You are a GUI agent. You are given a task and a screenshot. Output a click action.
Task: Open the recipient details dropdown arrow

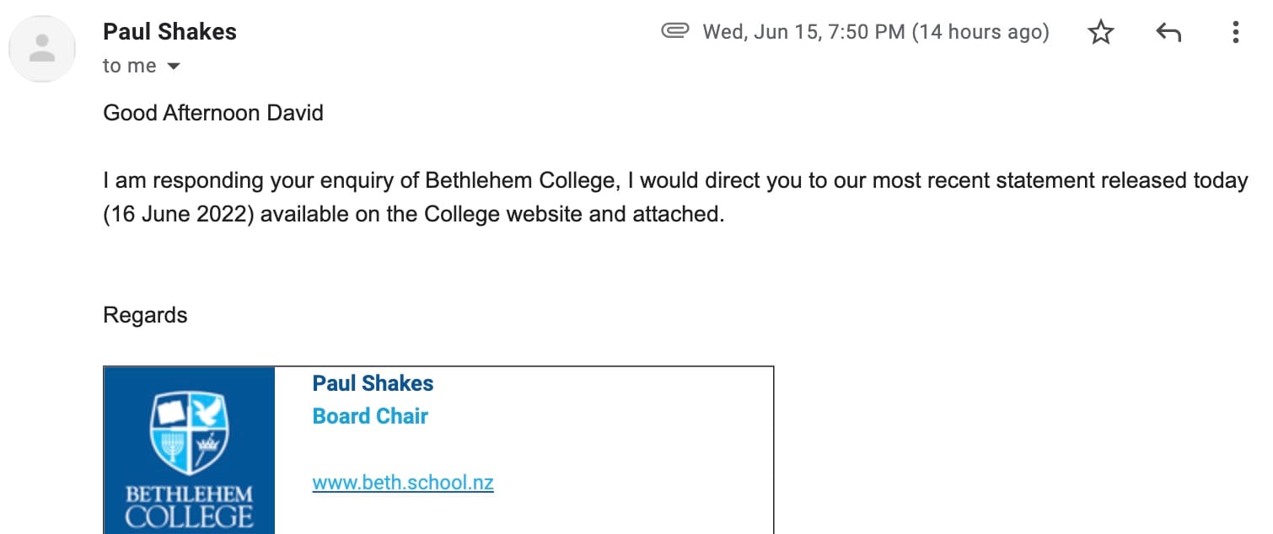pos(174,66)
